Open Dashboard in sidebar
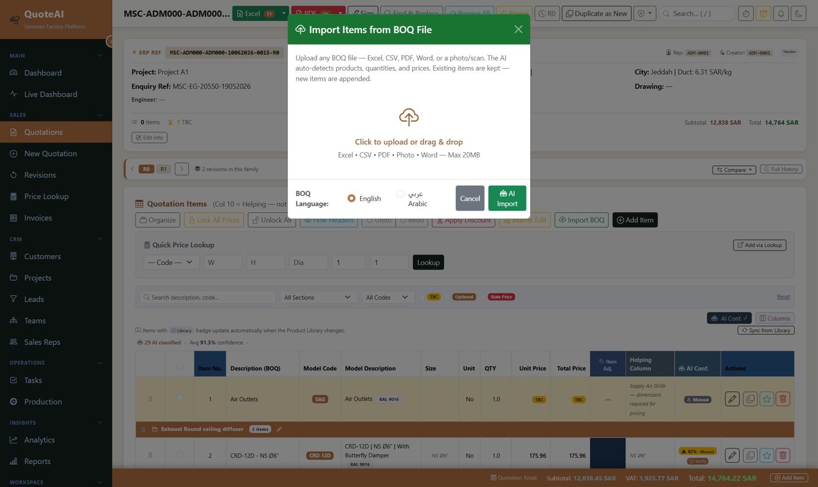Viewport: 818px width, 487px height. pyautogui.click(x=56, y=73)
